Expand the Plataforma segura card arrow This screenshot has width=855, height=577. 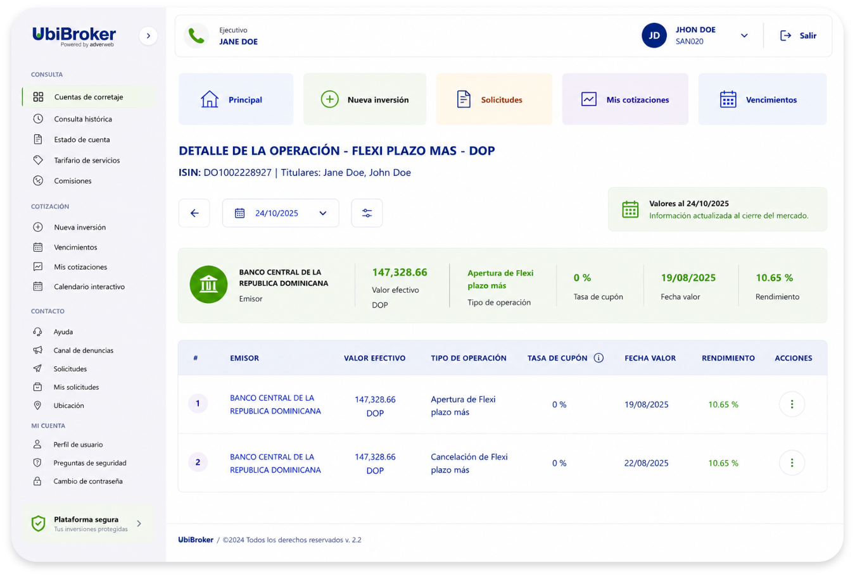point(139,524)
